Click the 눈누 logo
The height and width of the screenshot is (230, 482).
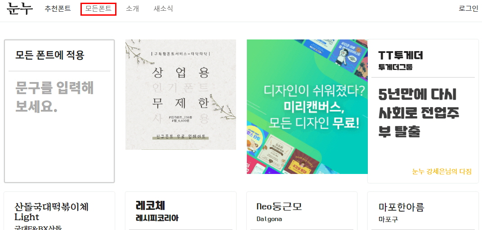pos(20,9)
